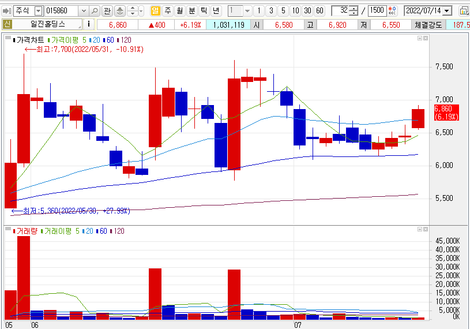Viewport: 470px width, 329px height.
Task: Switch to 틱 tick chart period
Action: coord(204,11)
